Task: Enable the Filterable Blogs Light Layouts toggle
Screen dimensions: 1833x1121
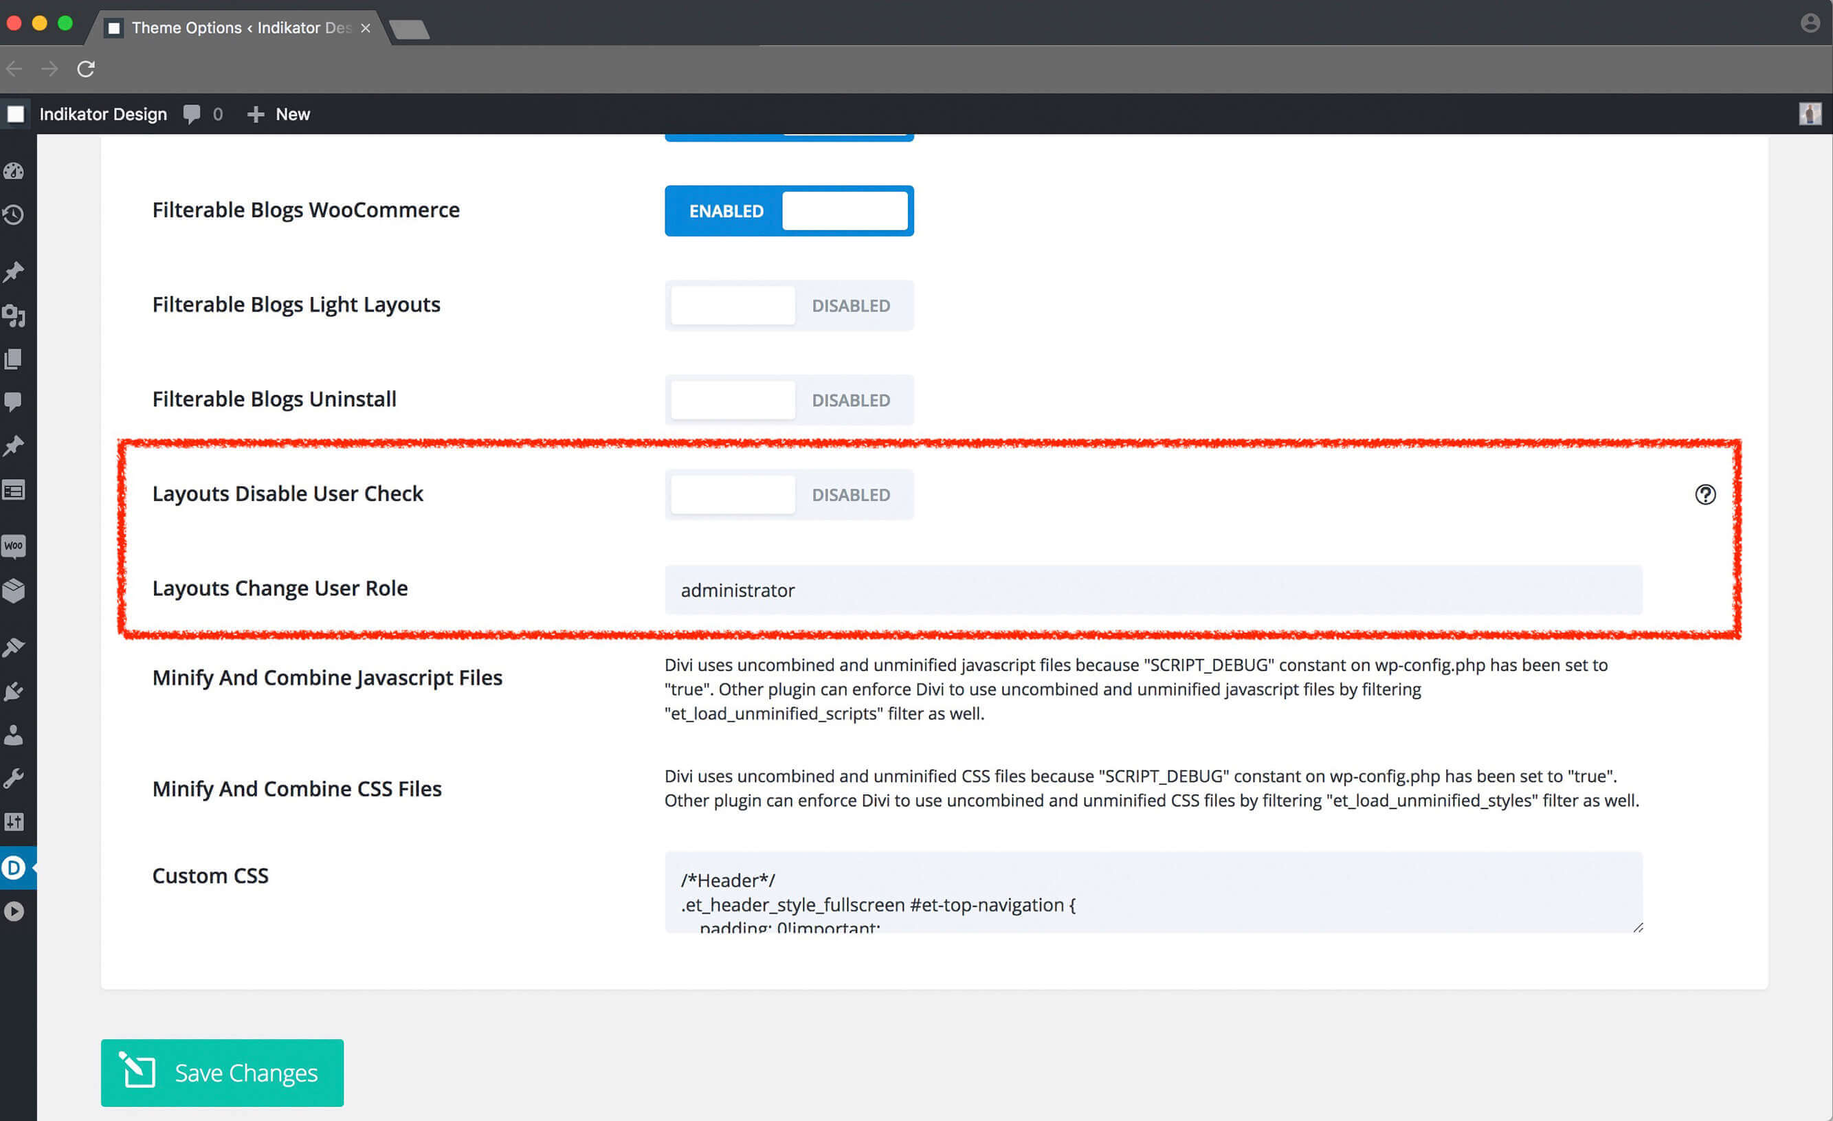Action: [x=789, y=306]
